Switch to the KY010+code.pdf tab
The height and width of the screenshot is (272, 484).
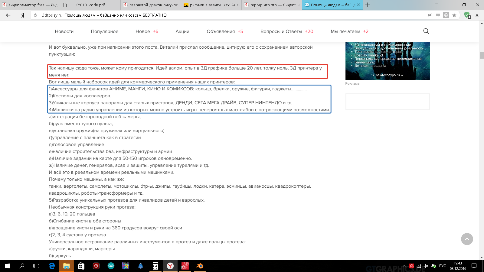90,5
